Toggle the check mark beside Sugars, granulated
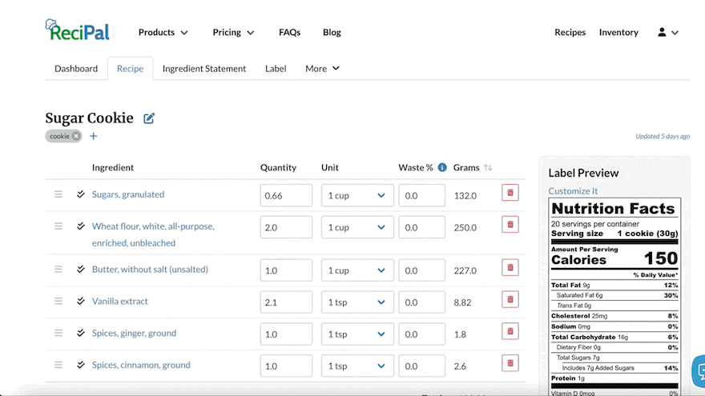The width and height of the screenshot is (705, 396). point(81,194)
